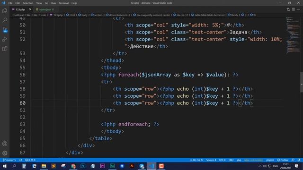Expand the tbody breadcrumb
Image resolution: width=303 pixels, height=170 pixels.
[x=233, y=15]
